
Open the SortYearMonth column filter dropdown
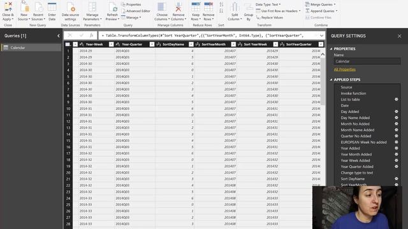233,45
